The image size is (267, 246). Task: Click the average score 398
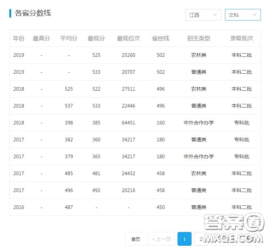69,123
